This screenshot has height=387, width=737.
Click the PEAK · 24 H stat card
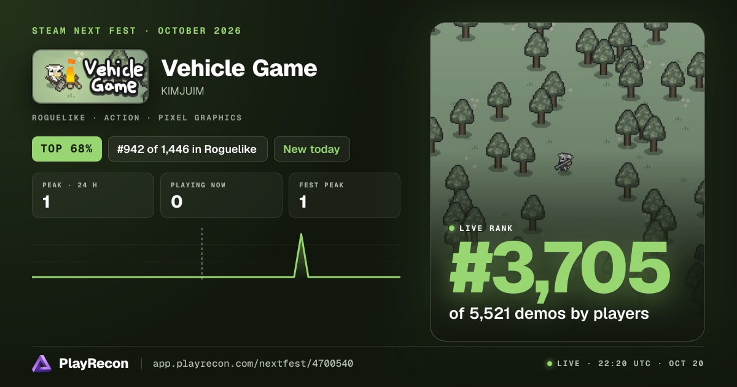pyautogui.click(x=93, y=195)
